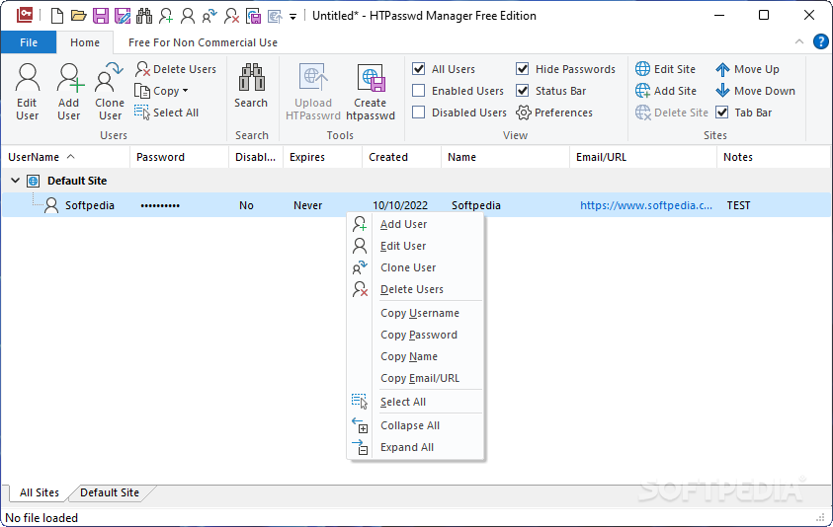Open the softpedia.com URL link

[x=645, y=205]
